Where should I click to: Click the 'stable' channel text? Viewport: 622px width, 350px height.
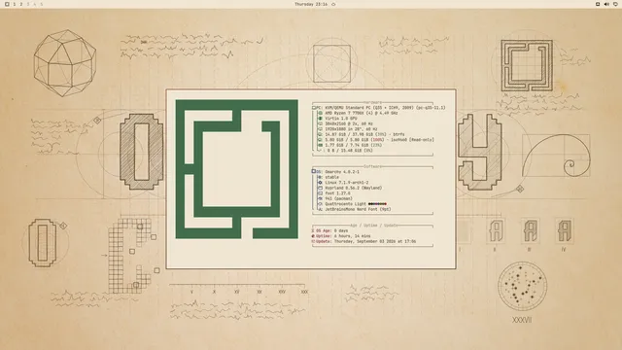tap(332, 177)
